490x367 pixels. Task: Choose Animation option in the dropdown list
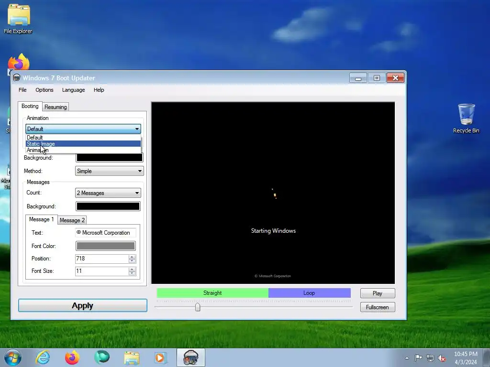pyautogui.click(x=83, y=150)
